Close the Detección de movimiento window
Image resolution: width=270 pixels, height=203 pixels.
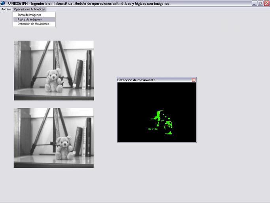(x=194, y=80)
